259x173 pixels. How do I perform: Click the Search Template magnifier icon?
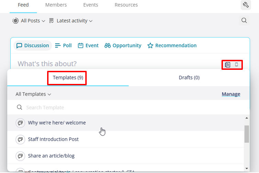tap(20, 107)
